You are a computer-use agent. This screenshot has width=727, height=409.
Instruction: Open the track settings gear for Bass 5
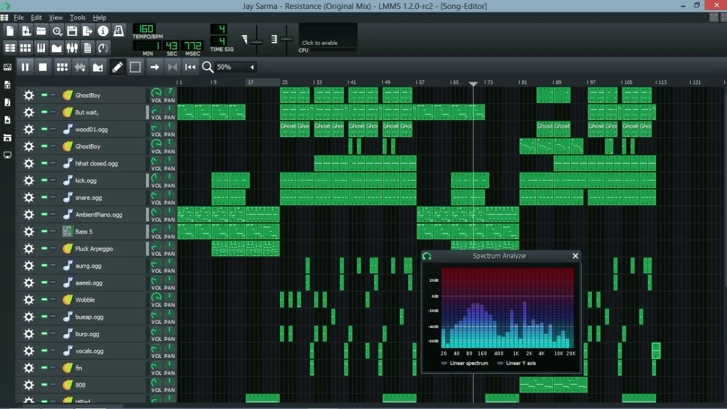tap(28, 232)
